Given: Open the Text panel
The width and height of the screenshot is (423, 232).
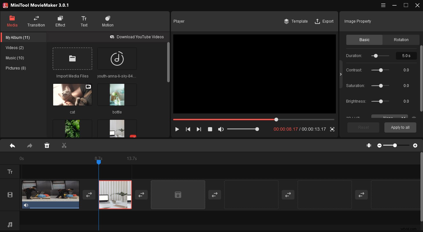Looking at the screenshot, I should [x=84, y=21].
